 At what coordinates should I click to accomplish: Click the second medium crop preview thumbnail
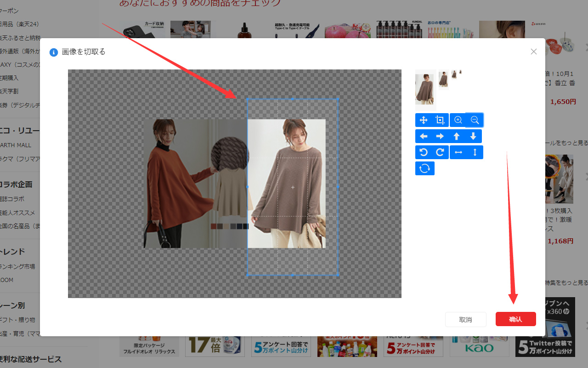point(443,80)
